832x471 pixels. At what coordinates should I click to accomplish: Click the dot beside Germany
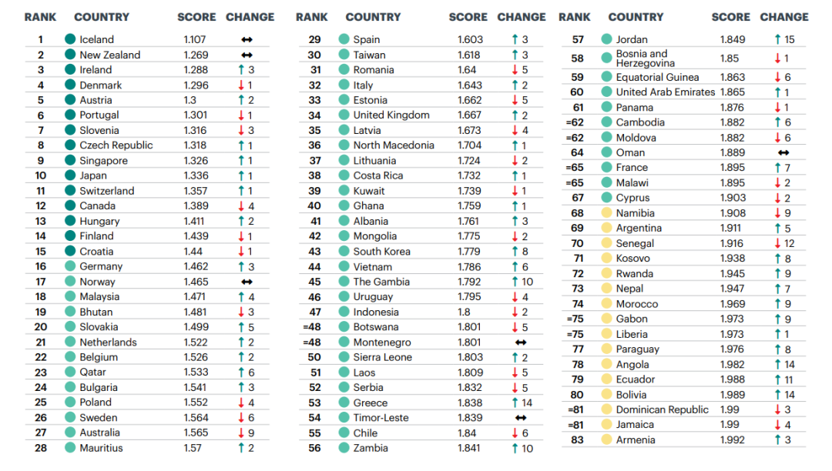pyautogui.click(x=70, y=266)
